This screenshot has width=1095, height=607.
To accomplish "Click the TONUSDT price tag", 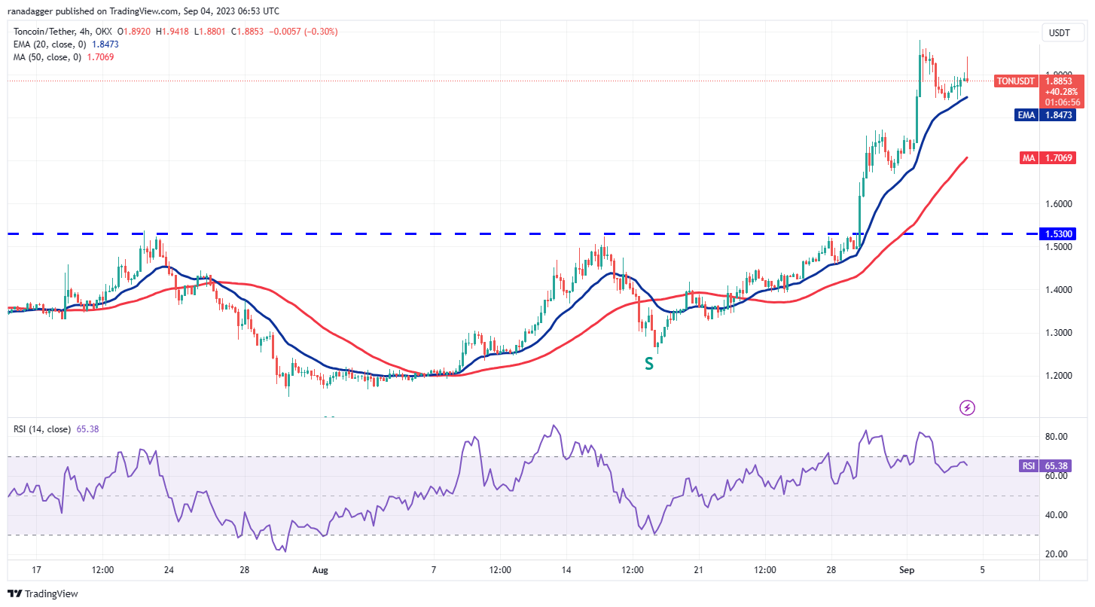I will click(1016, 81).
